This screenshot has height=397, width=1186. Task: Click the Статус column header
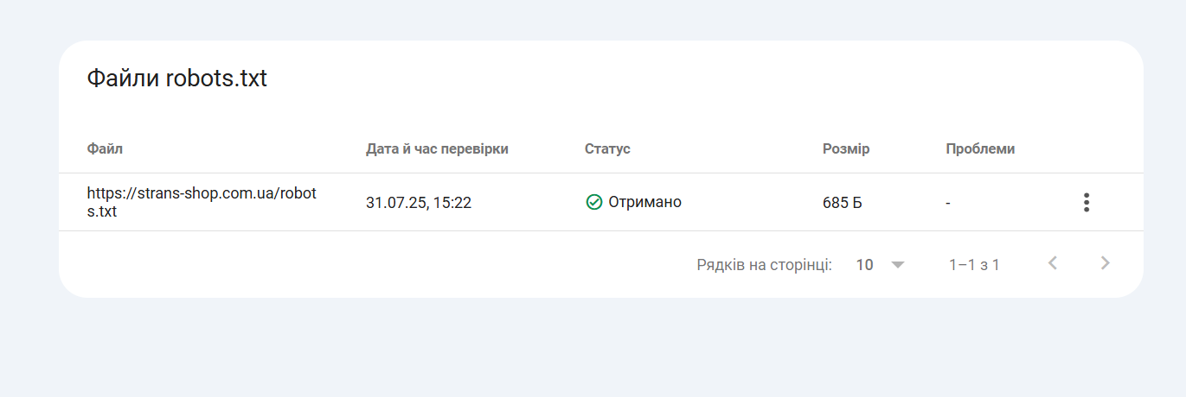(607, 148)
